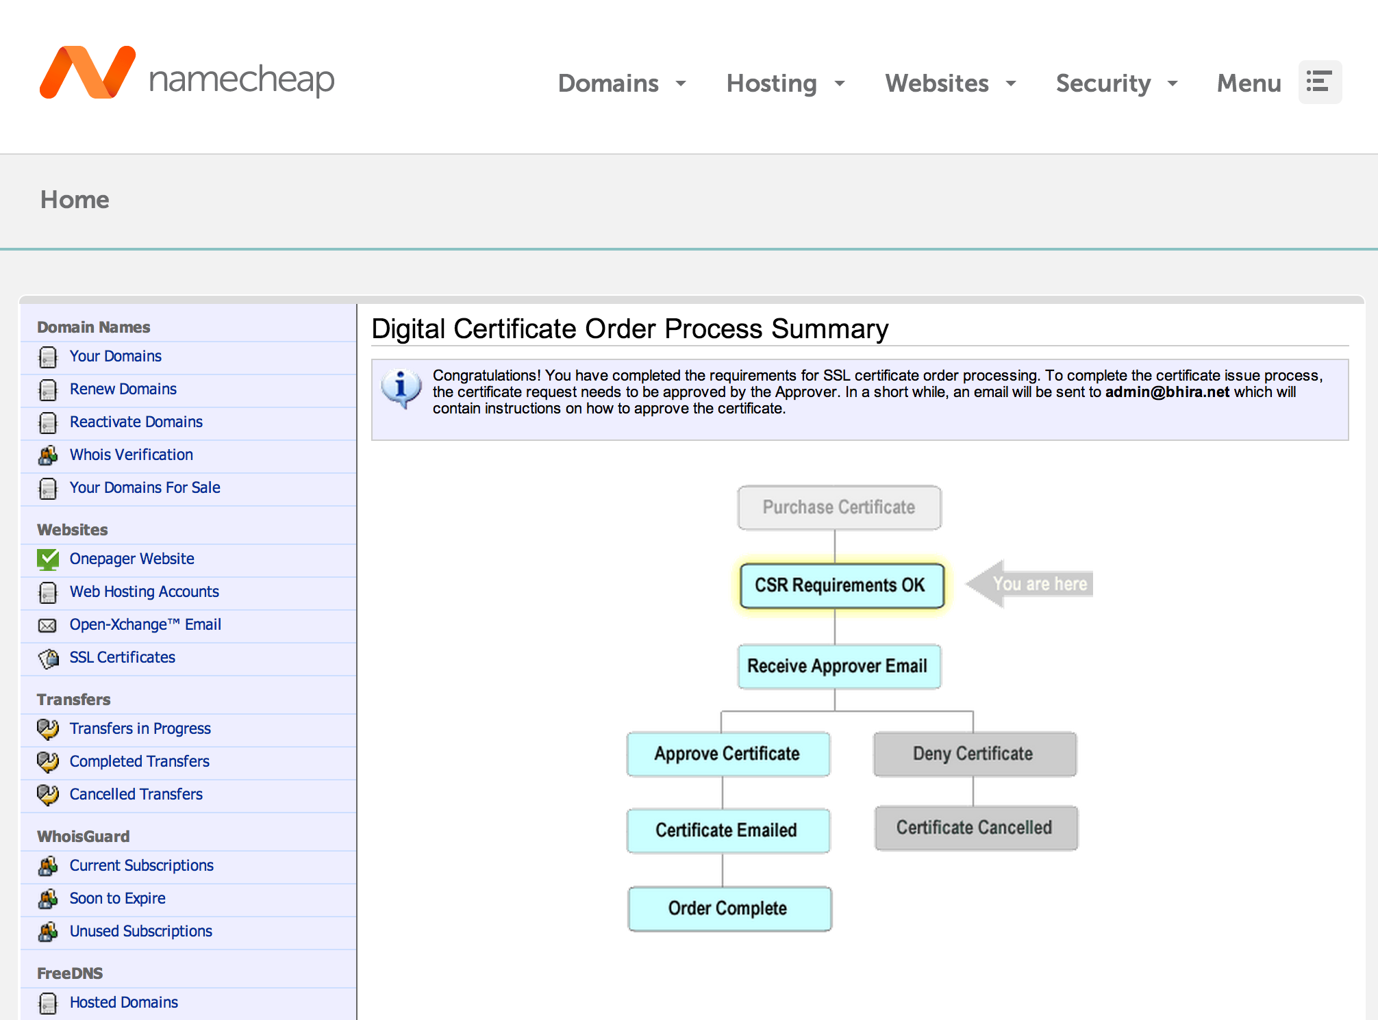
Task: Click the WhoisGuard section header
Action: (84, 836)
